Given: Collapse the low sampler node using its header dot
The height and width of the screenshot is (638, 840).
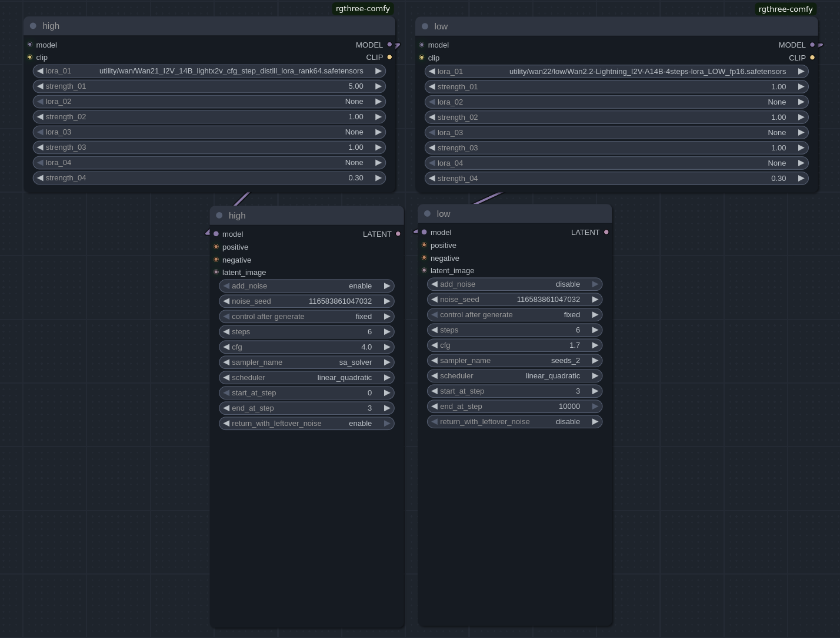Looking at the screenshot, I should [427, 214].
